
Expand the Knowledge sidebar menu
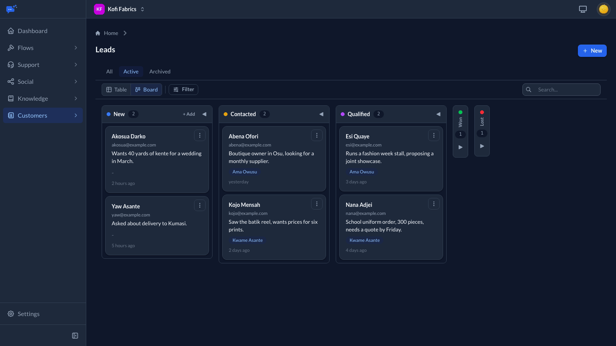pos(43,98)
